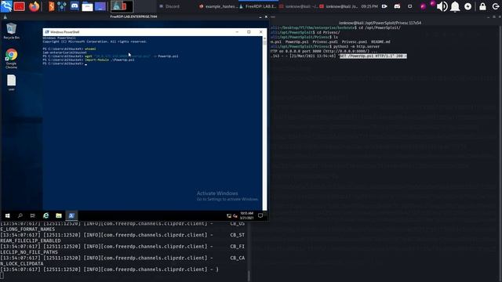Click the left pink orb tray icon
The height and width of the screenshot is (282, 502).
point(423,7)
